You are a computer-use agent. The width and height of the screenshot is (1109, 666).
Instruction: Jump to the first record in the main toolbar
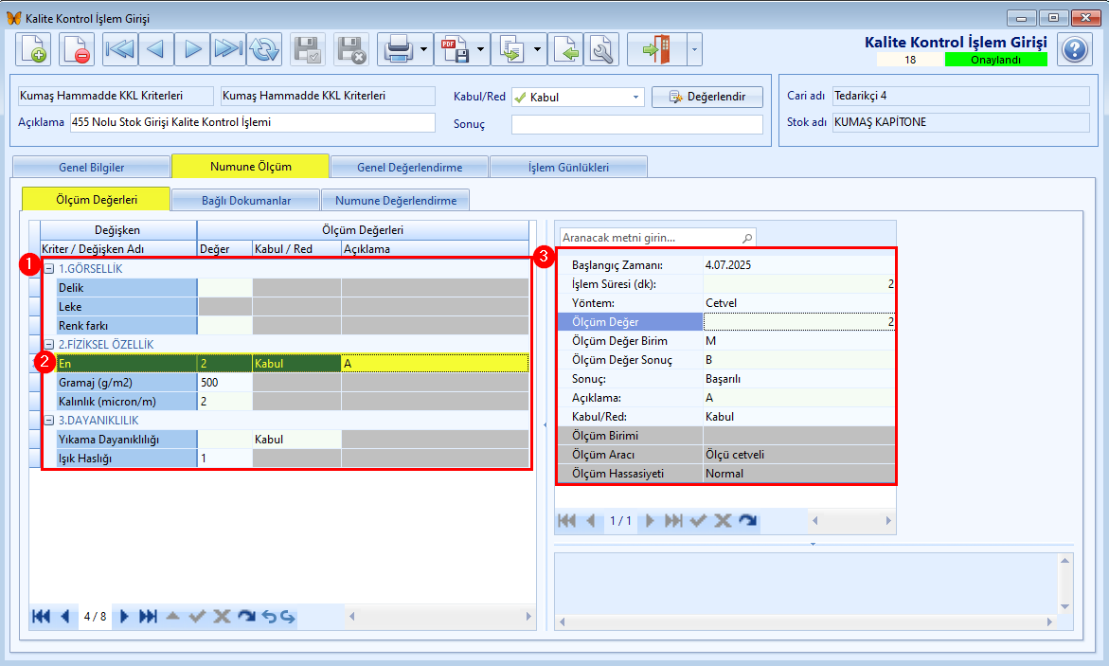[120, 49]
